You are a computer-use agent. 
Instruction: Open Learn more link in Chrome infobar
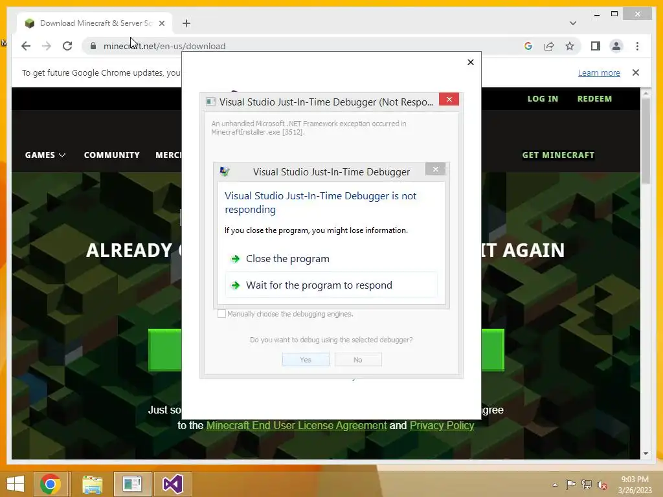599,72
